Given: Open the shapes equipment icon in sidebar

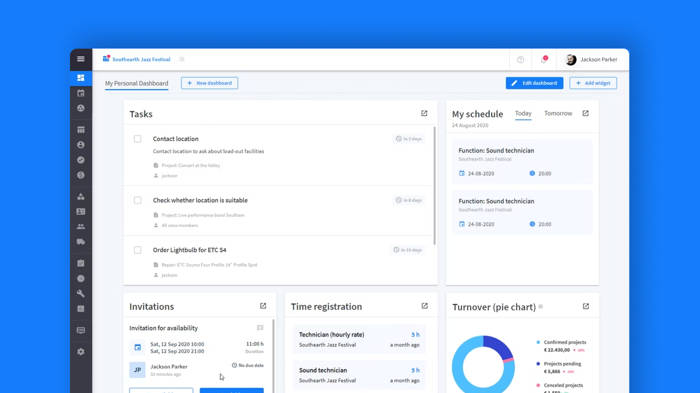Looking at the screenshot, I should coord(80,197).
